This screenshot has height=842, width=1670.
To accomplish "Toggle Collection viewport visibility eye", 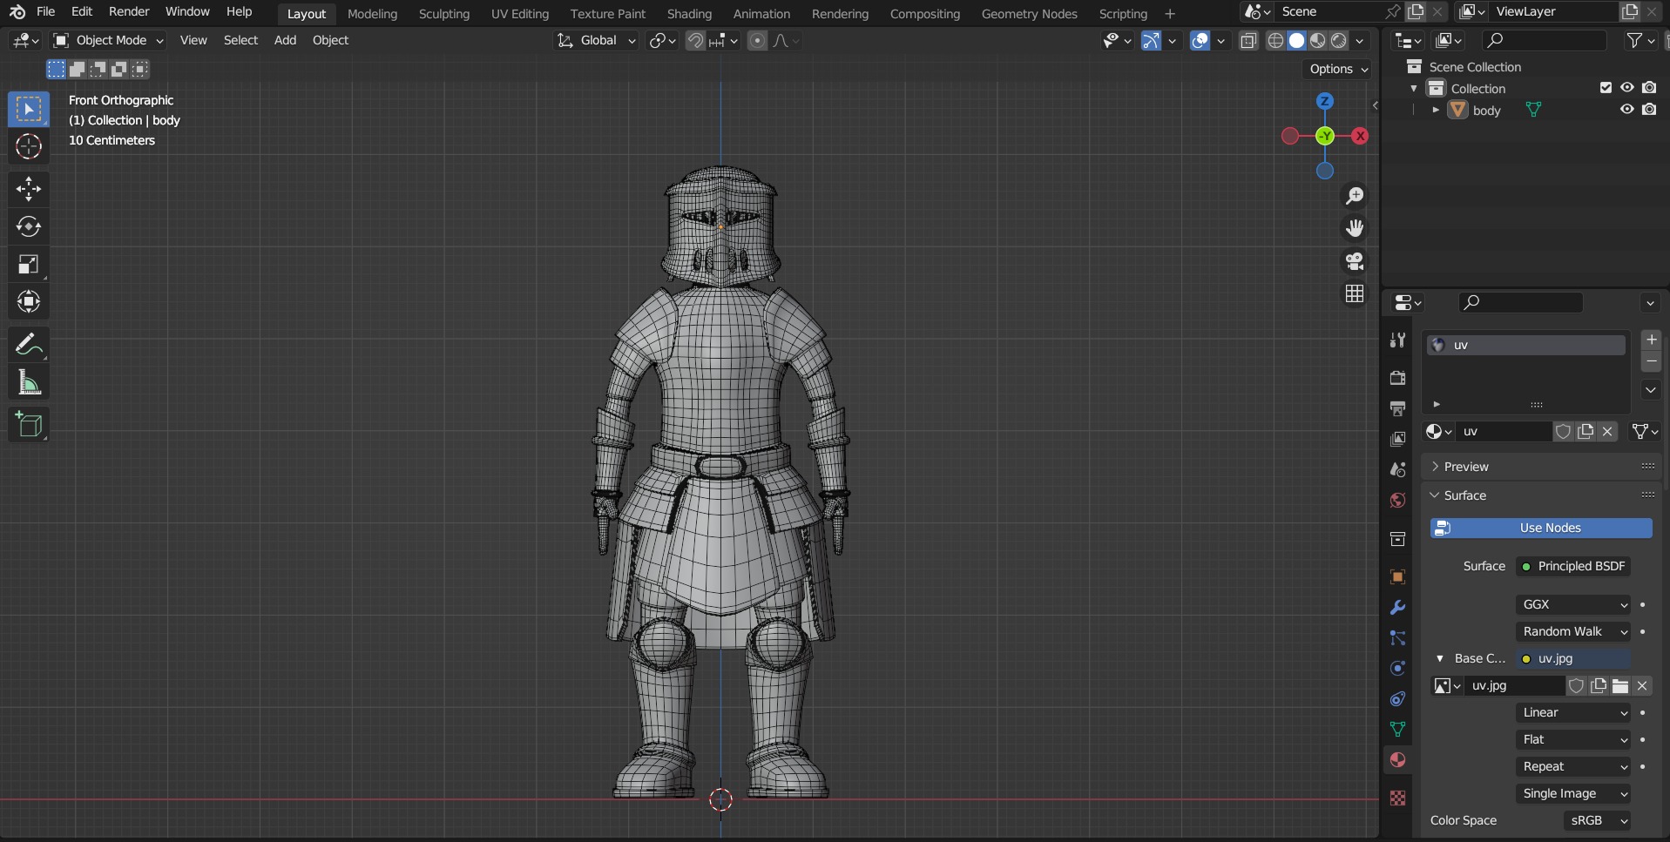I will click(x=1626, y=88).
